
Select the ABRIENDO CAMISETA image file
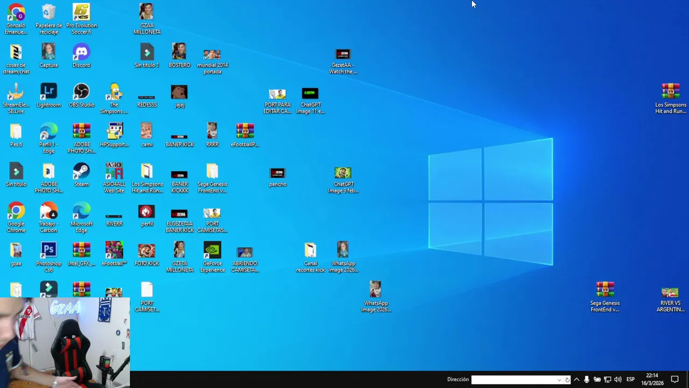coord(245,259)
